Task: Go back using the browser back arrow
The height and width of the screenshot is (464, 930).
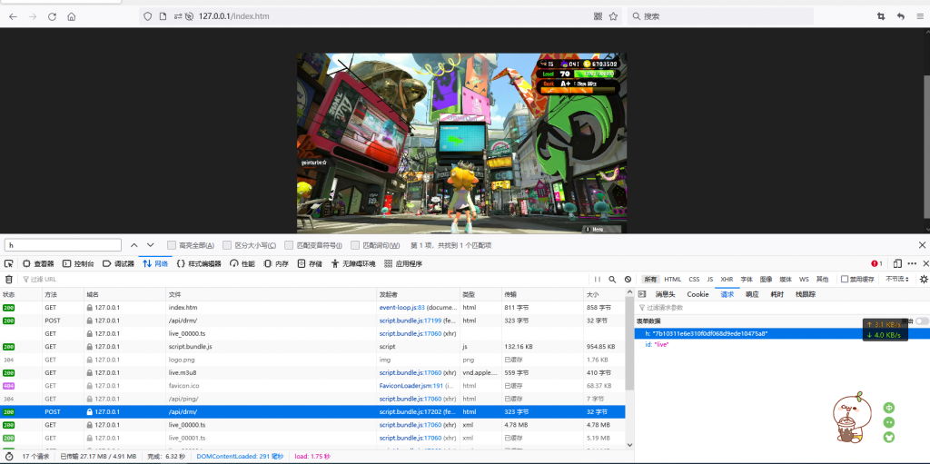Action: (13, 16)
